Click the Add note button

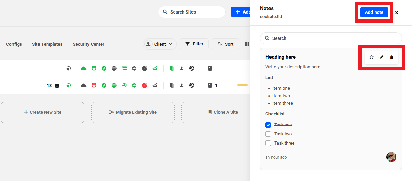pyautogui.click(x=374, y=12)
